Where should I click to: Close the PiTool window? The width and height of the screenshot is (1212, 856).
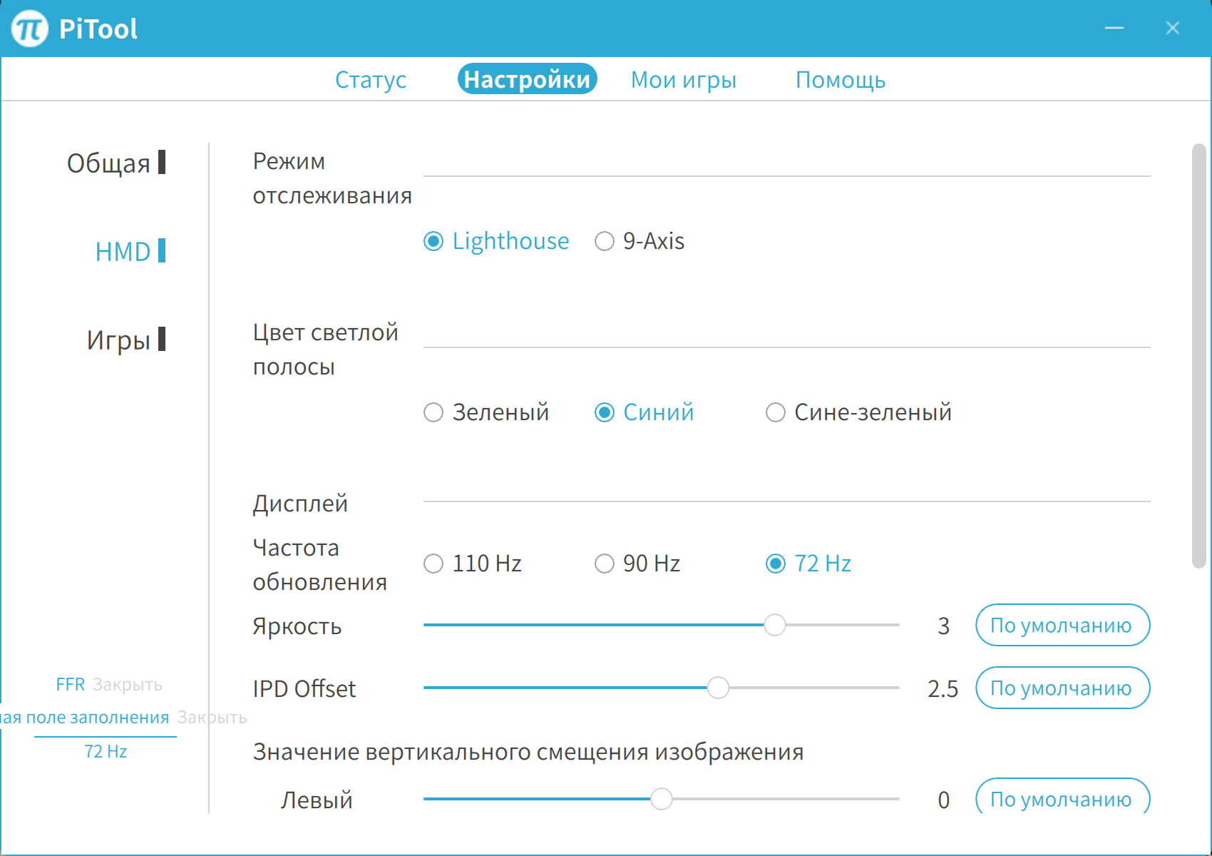pos(1173,29)
